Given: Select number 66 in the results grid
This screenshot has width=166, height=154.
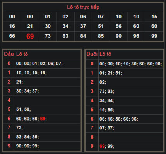Looking at the screenshot, I should (x=12, y=36).
